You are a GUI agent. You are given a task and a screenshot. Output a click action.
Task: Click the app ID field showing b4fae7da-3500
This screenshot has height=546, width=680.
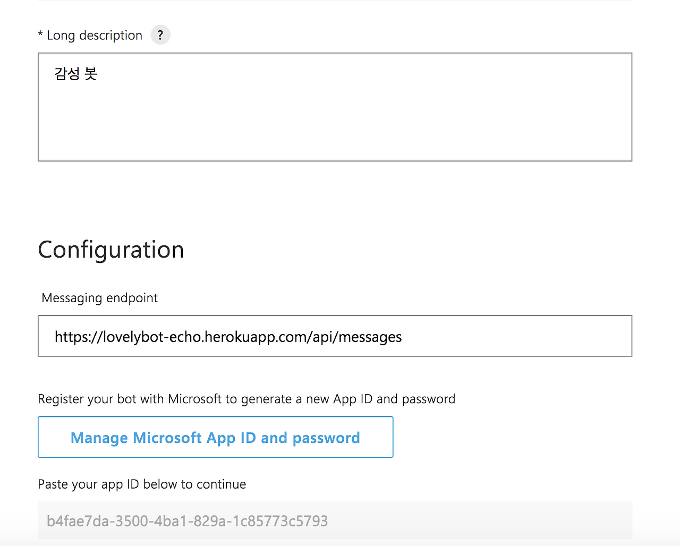click(335, 521)
